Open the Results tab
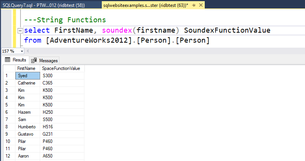The image size is (305, 161). 15,60
